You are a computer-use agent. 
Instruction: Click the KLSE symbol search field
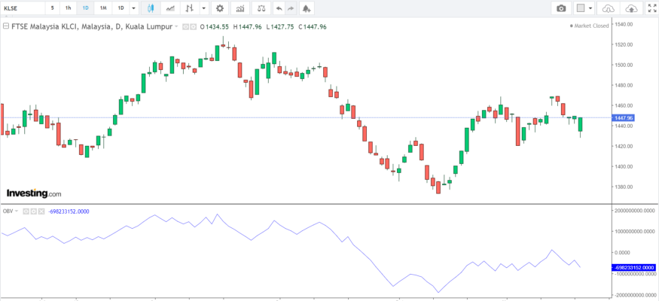21,8
